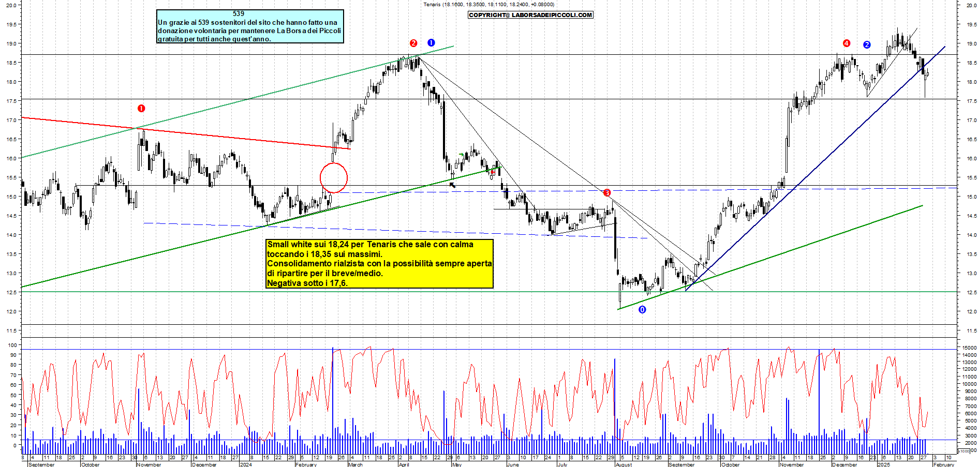Click the '2025' year label on the time axis
The image size is (978, 467).
coord(884,464)
